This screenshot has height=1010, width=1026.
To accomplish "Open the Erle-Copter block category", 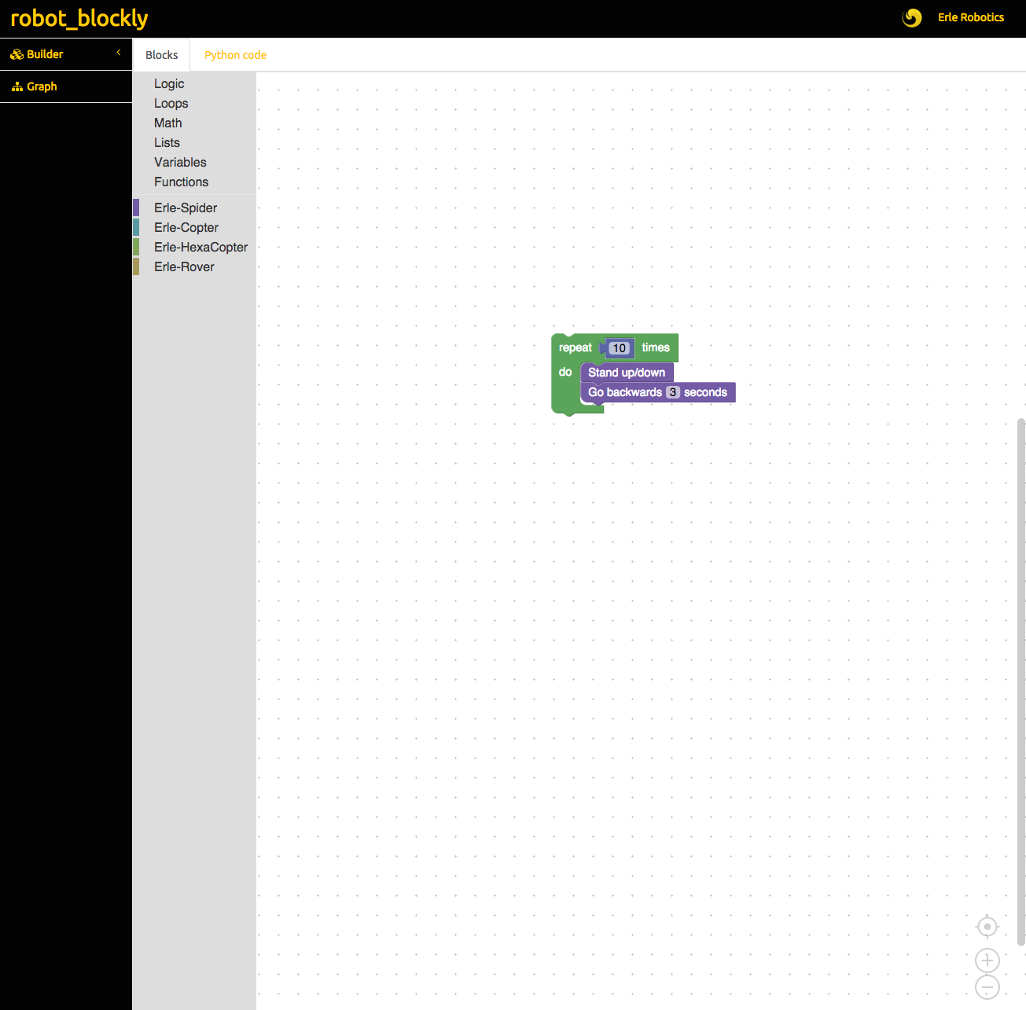I will [194, 227].
